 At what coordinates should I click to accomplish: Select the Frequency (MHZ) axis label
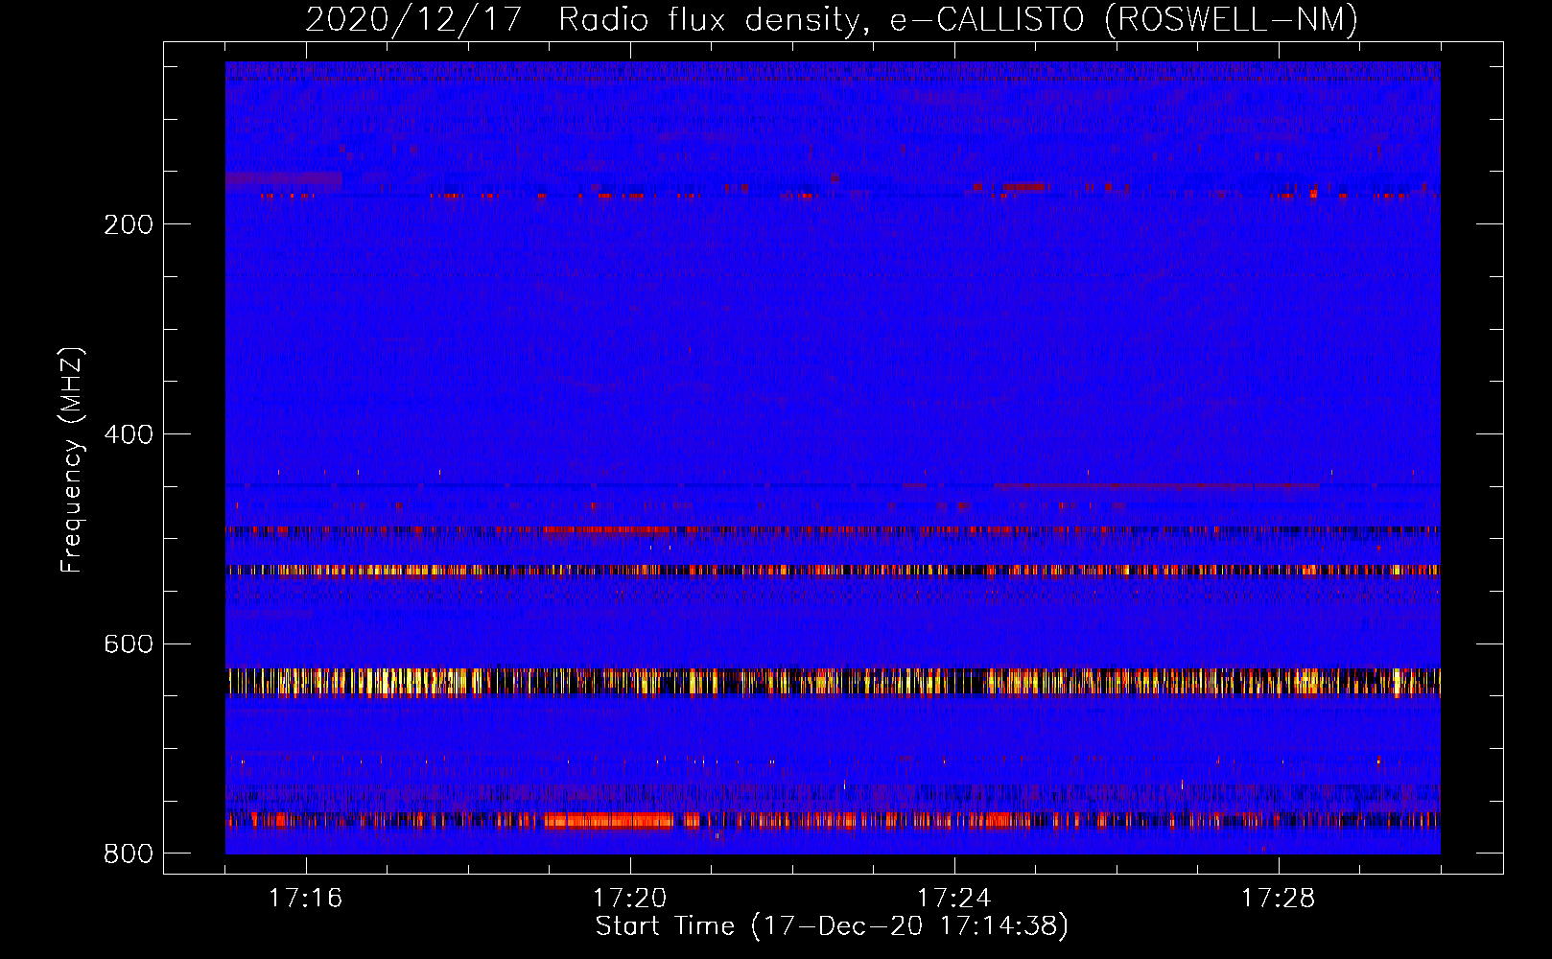tap(72, 459)
